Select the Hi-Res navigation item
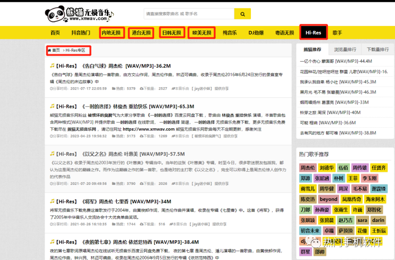Screen dimensions: 395x260 pyautogui.click(x=313, y=32)
